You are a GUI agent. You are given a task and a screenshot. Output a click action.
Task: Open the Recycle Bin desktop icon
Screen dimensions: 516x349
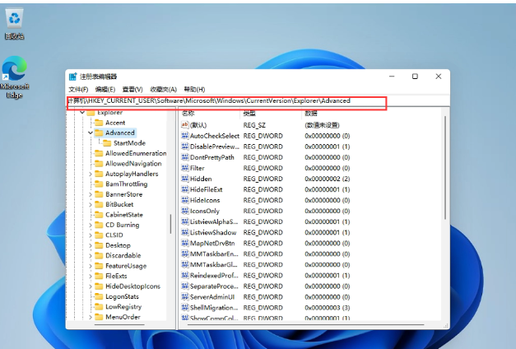coord(14,20)
